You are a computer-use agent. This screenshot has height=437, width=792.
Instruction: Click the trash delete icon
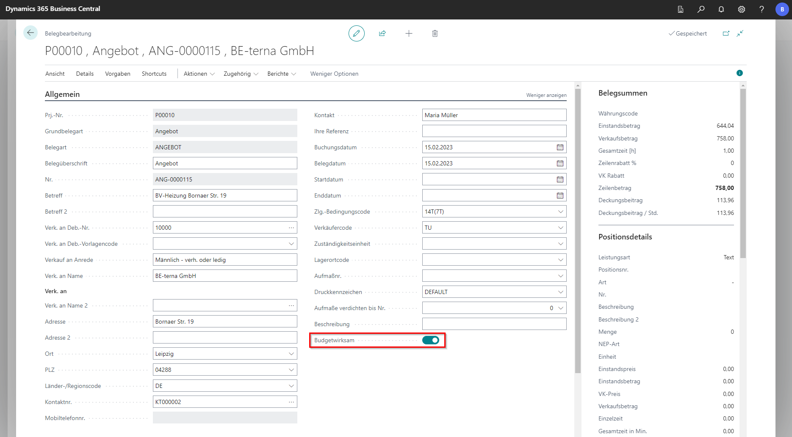click(435, 33)
